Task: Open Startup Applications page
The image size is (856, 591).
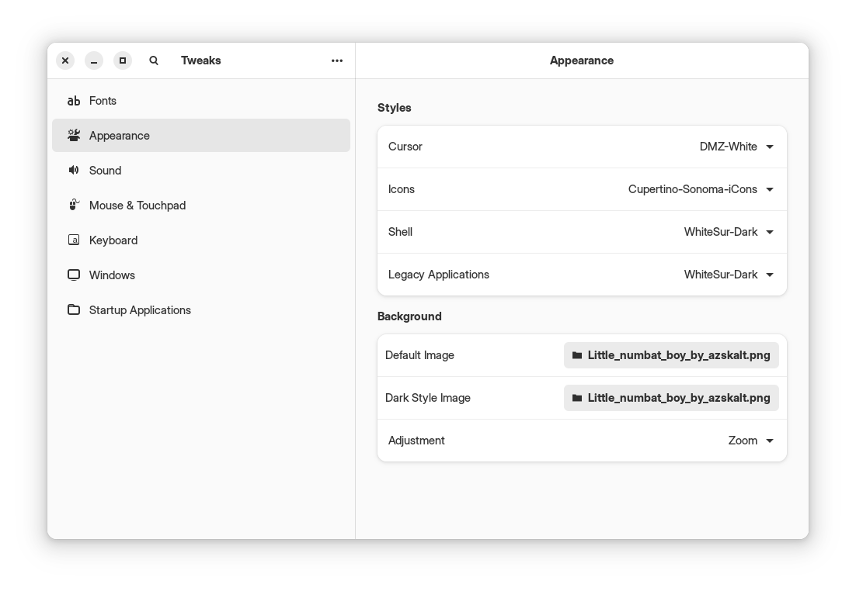Action: (x=201, y=309)
